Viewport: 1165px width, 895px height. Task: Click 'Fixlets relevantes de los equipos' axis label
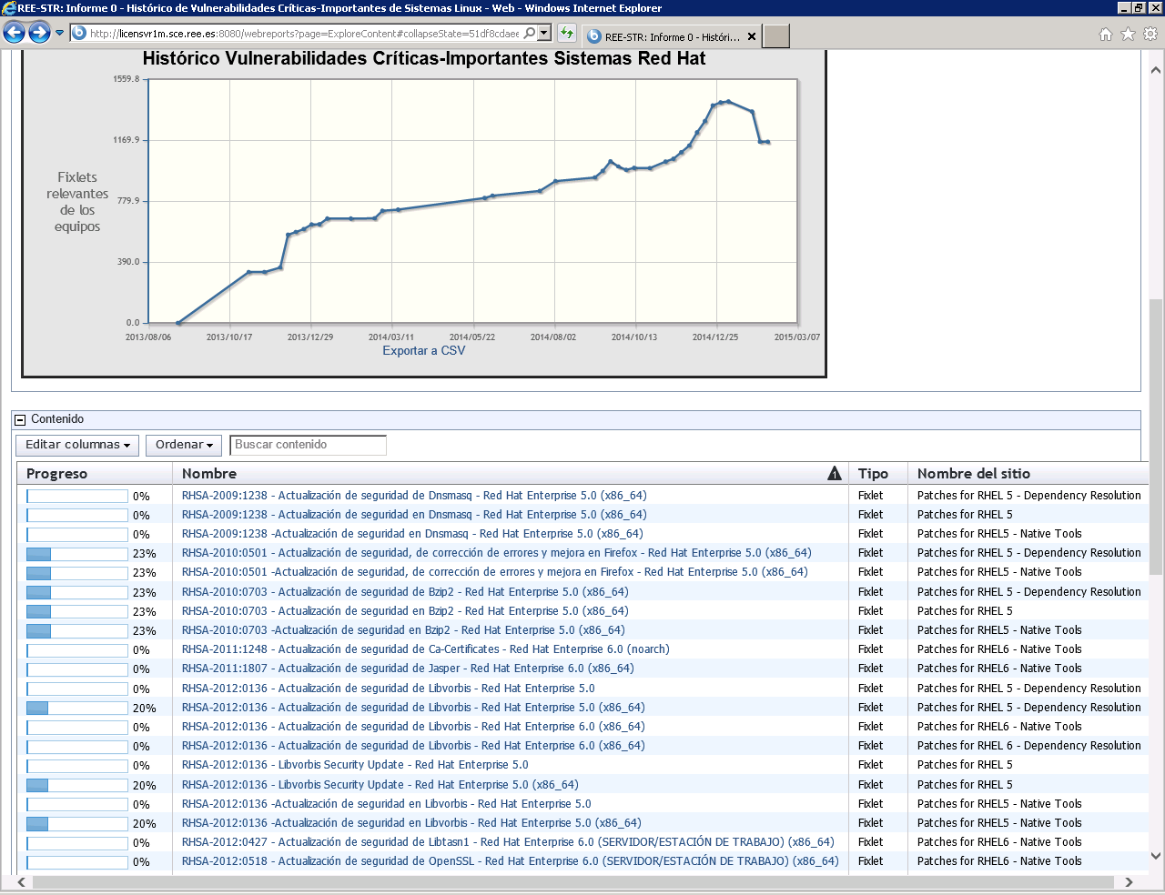point(77,202)
